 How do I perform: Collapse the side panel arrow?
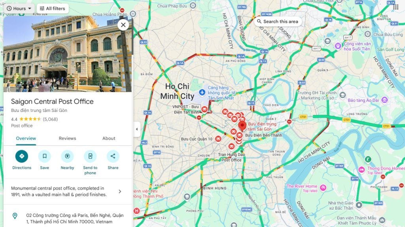(x=136, y=129)
